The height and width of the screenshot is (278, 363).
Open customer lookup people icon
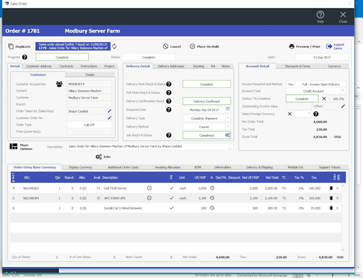pos(59,84)
